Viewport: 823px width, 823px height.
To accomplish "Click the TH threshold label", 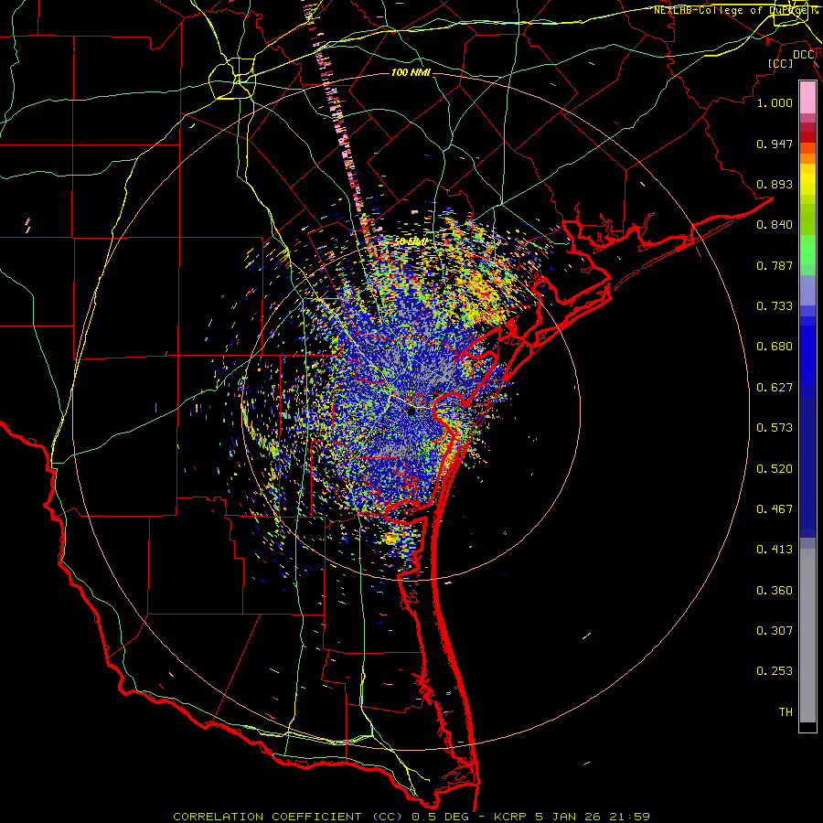I will [x=786, y=712].
